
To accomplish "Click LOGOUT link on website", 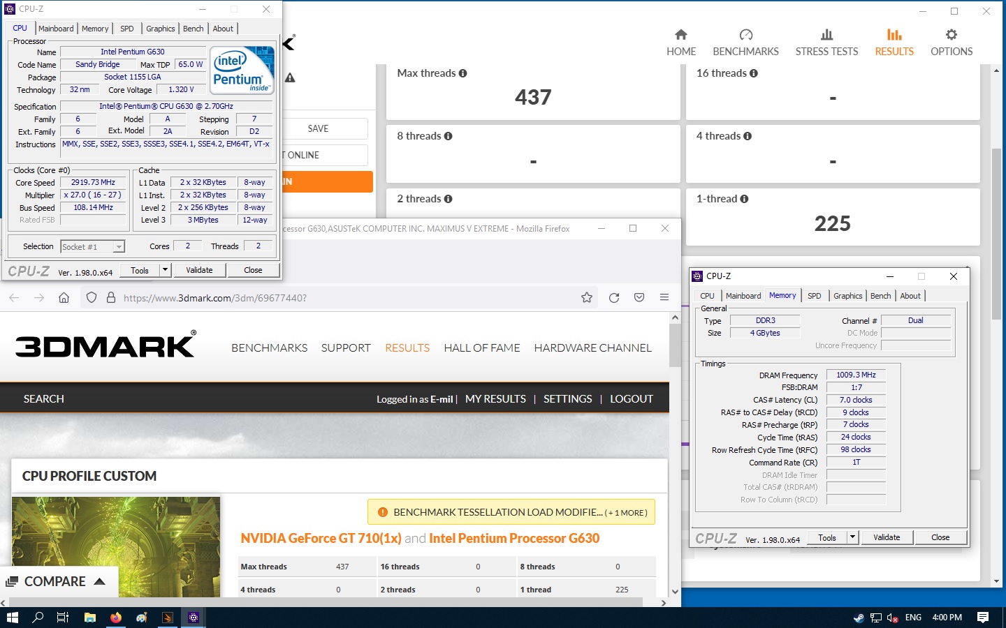I will (x=632, y=398).
